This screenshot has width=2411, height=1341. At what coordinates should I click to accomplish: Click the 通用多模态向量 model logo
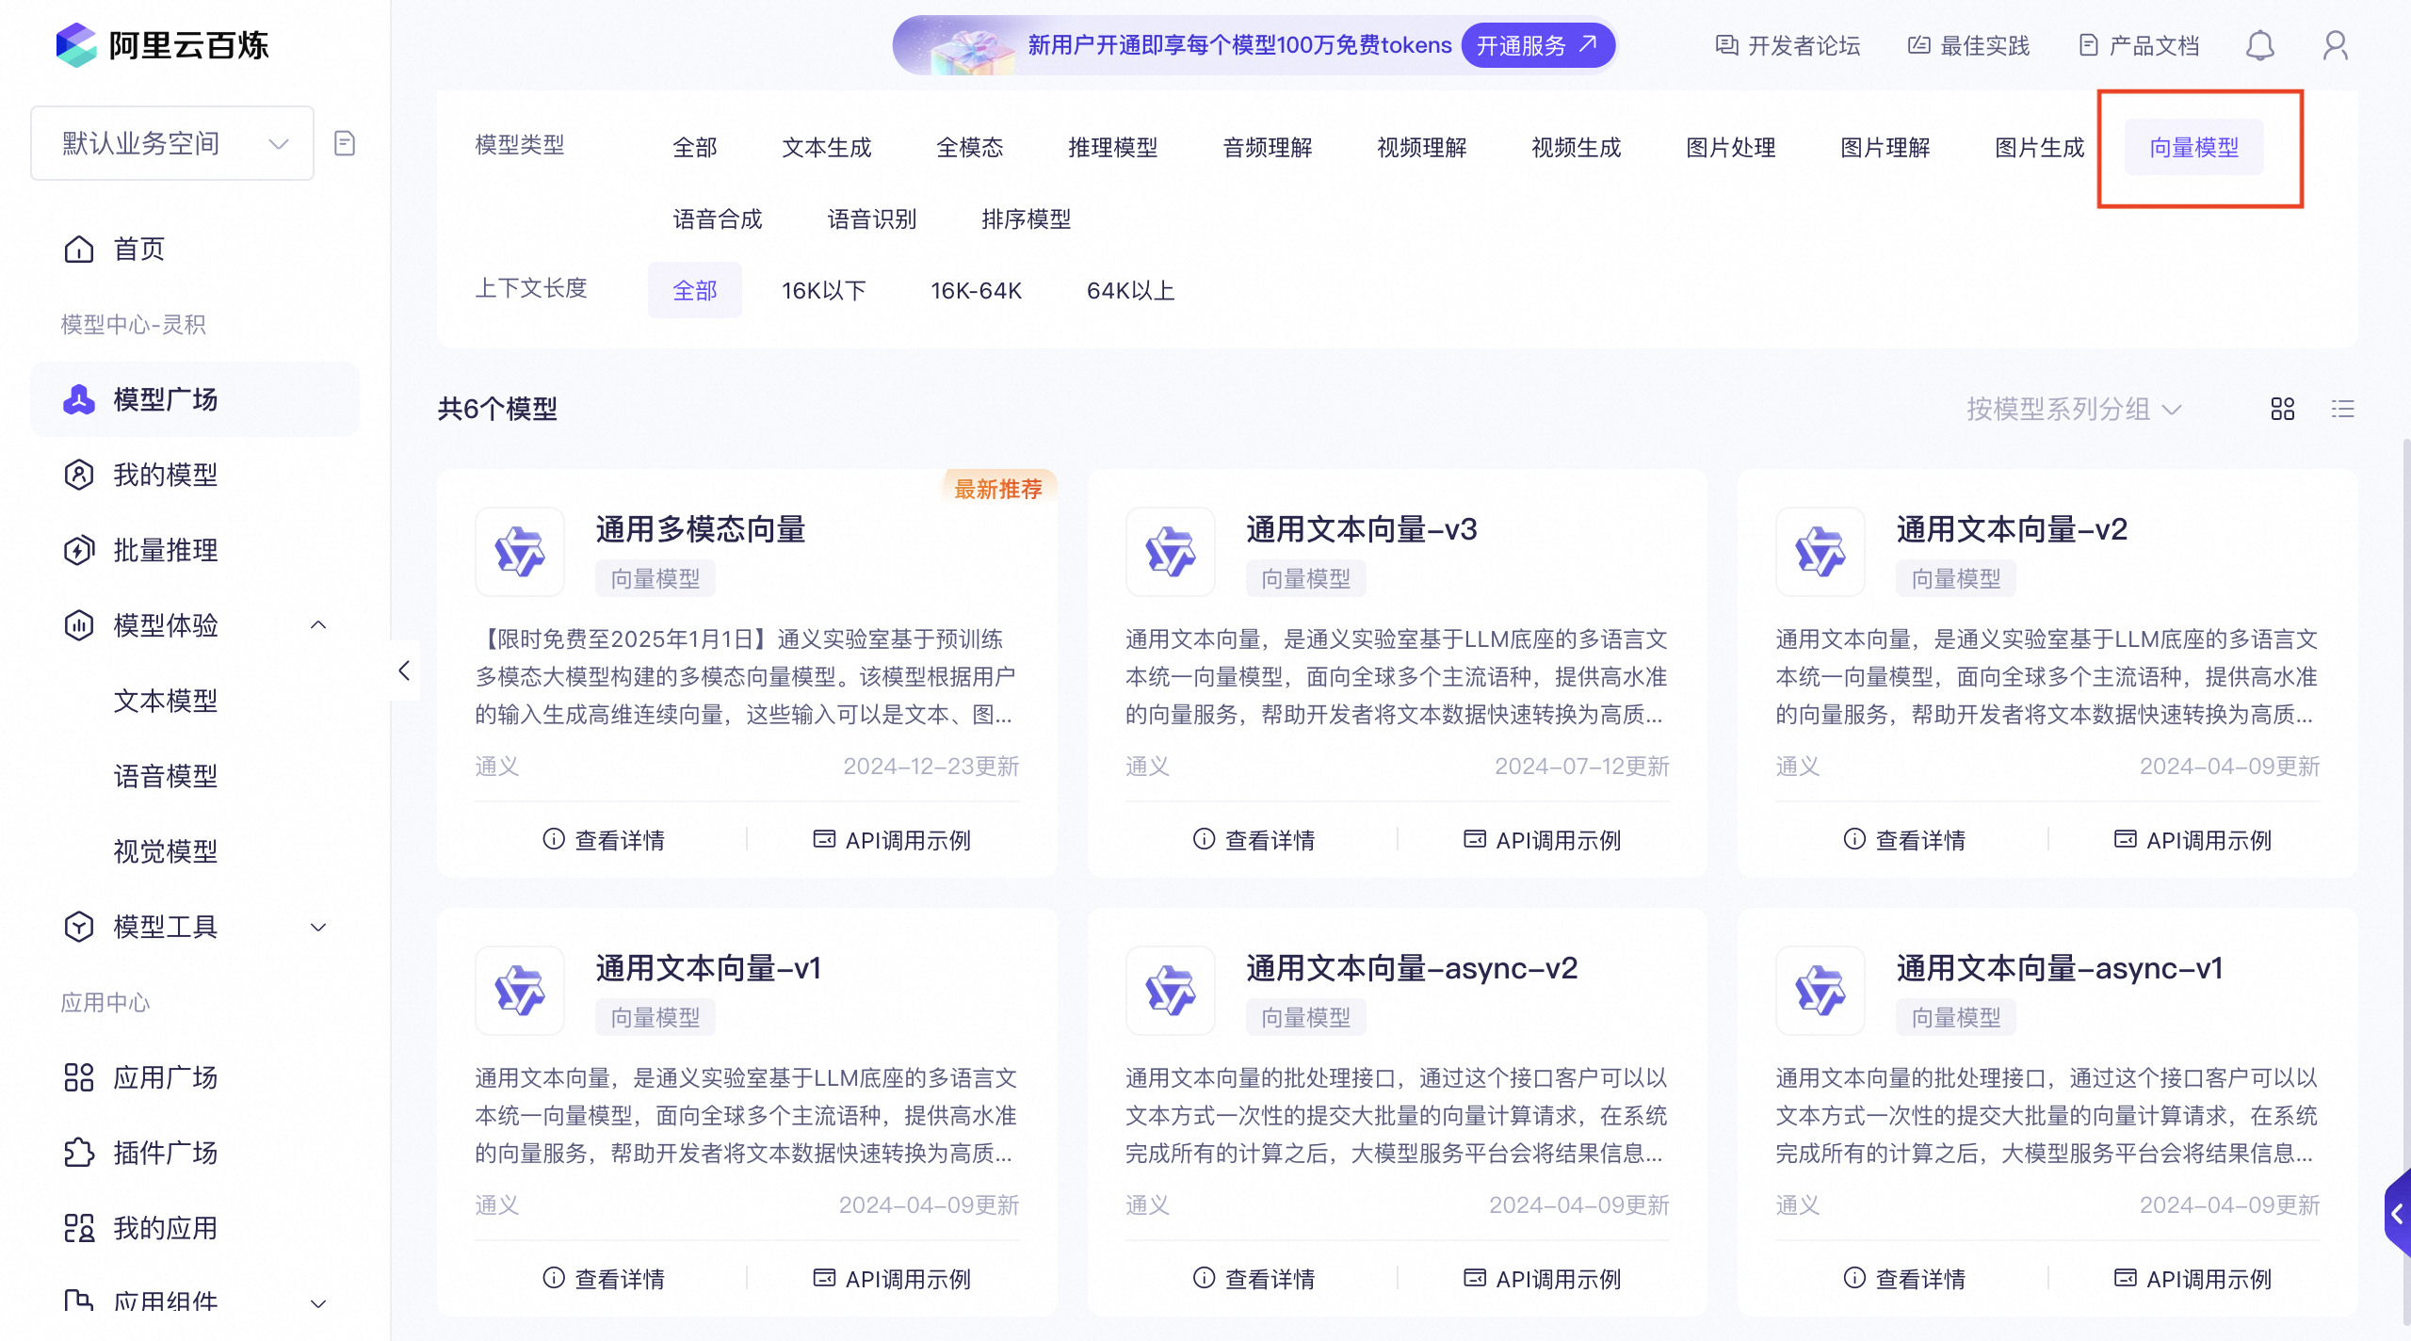(520, 552)
